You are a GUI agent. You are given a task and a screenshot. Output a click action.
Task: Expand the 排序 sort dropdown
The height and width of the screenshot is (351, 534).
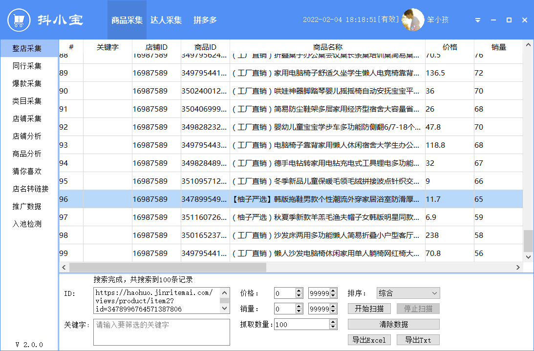(x=408, y=293)
